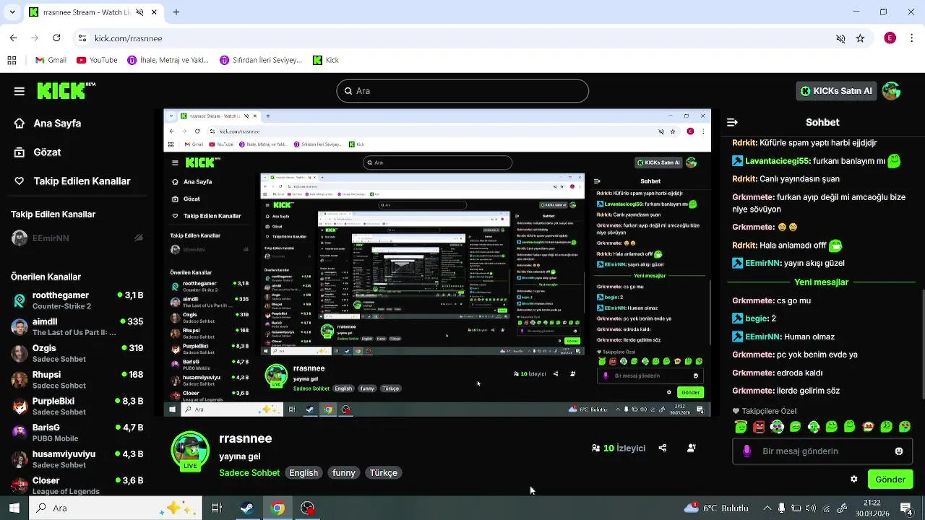Viewport: 925px width, 520px height.
Task: Click the Gönder send button
Action: coord(890,480)
